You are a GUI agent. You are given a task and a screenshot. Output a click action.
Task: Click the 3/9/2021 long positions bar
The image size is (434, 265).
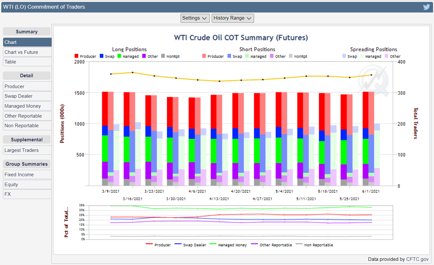click(105, 139)
